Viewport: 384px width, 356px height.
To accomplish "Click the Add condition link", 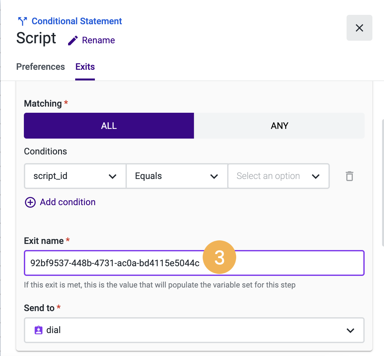I will coord(67,202).
